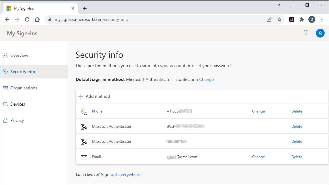329x185 pixels.
Task: Delete the Phone method
Action: 297,111
